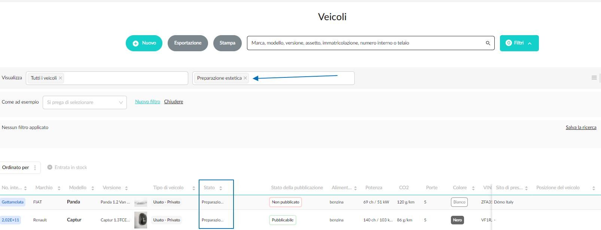Viewport: 601px width, 230px height.
Task: Click the Esportazione button
Action: [188, 43]
